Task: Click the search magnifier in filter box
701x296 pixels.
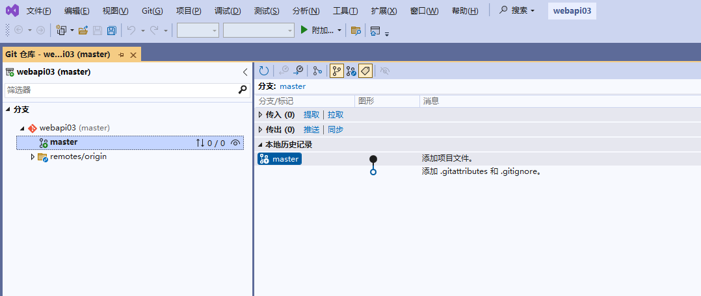Action: [x=243, y=90]
